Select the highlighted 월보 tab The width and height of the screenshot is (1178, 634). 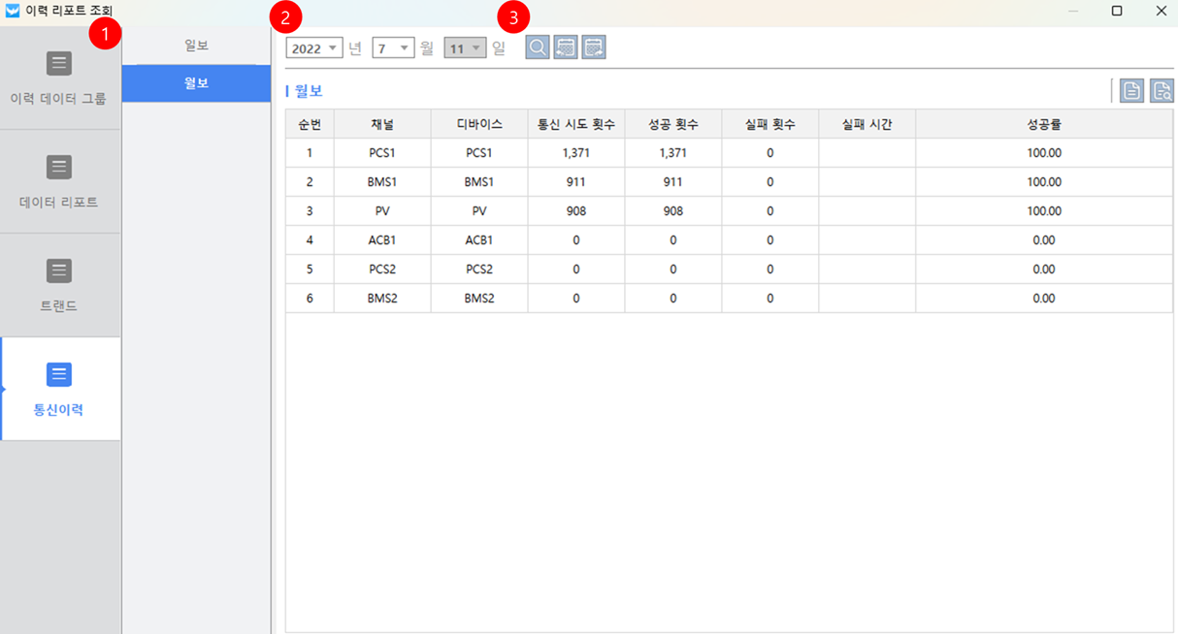coord(196,83)
